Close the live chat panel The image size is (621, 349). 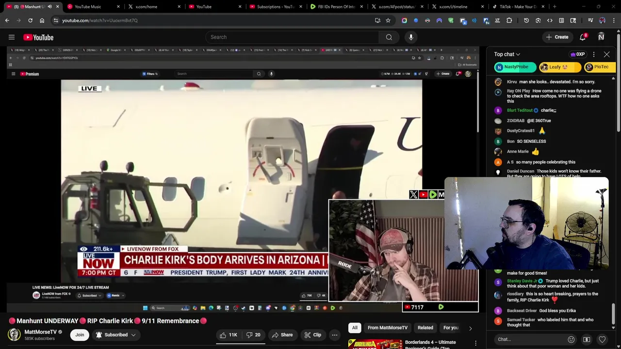click(x=606, y=54)
